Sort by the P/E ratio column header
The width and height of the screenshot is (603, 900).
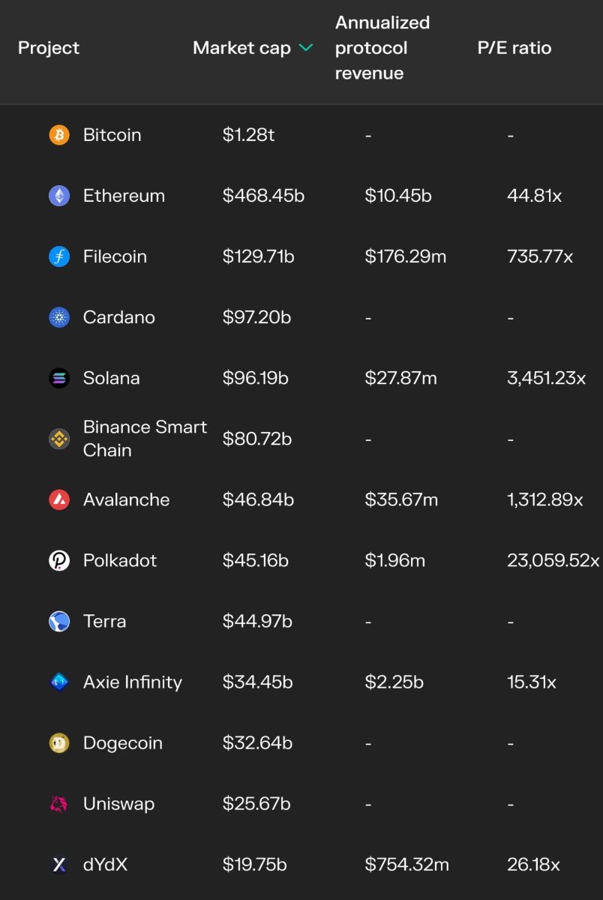click(514, 48)
